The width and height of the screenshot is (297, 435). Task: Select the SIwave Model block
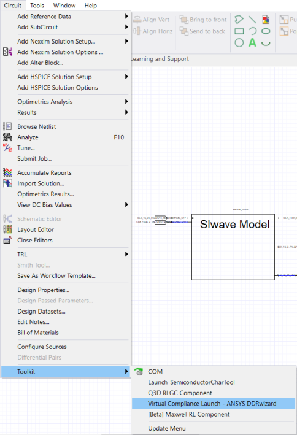click(233, 247)
